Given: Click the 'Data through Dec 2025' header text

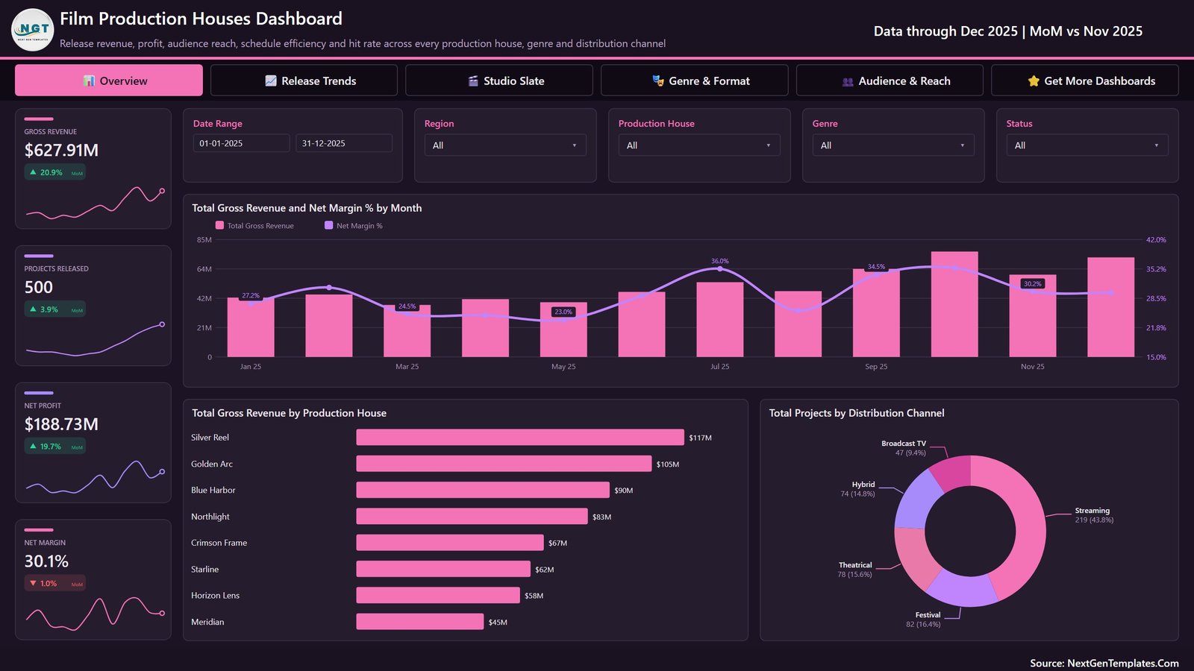Looking at the screenshot, I should coord(945,31).
